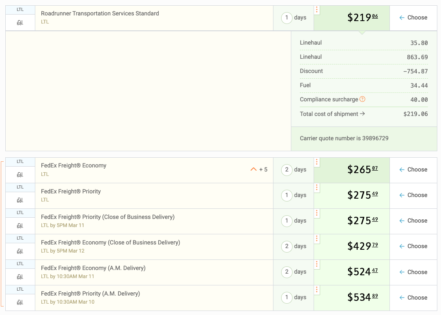Click the LTL badge on FedEx Economy Close of Business row
Image resolution: width=441 pixels, height=315 pixels.
click(20, 238)
